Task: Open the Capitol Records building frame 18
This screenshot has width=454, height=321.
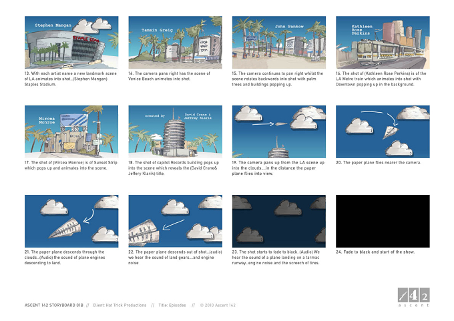Action: point(175,131)
